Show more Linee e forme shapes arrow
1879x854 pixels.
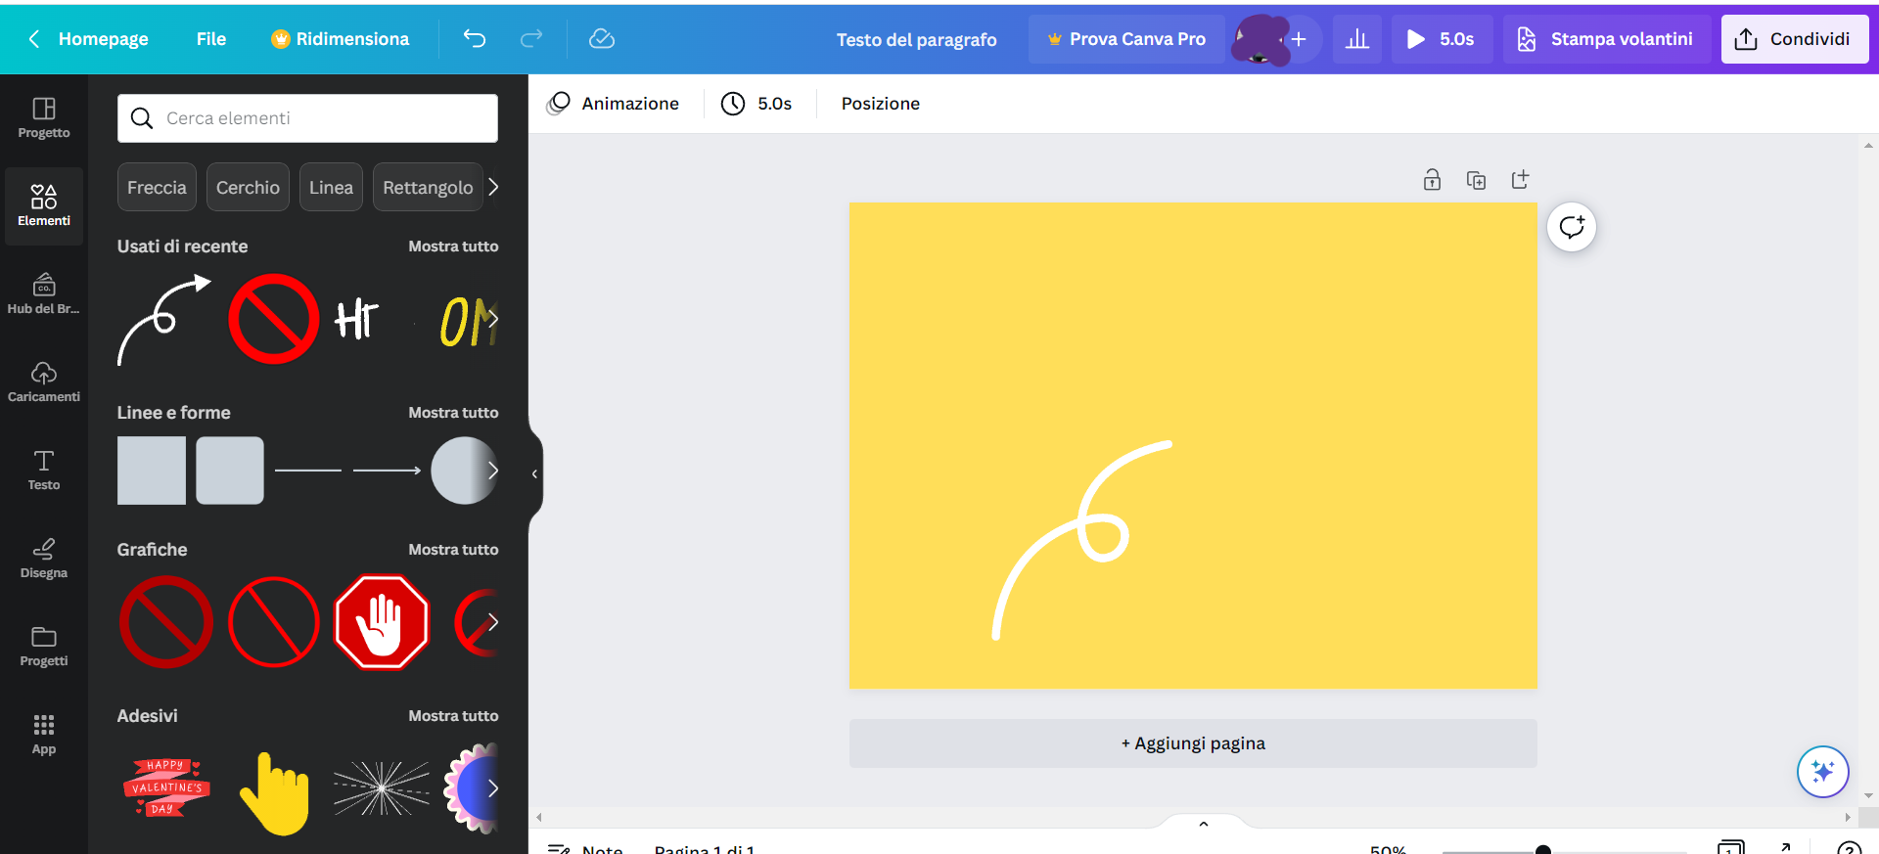(x=492, y=471)
